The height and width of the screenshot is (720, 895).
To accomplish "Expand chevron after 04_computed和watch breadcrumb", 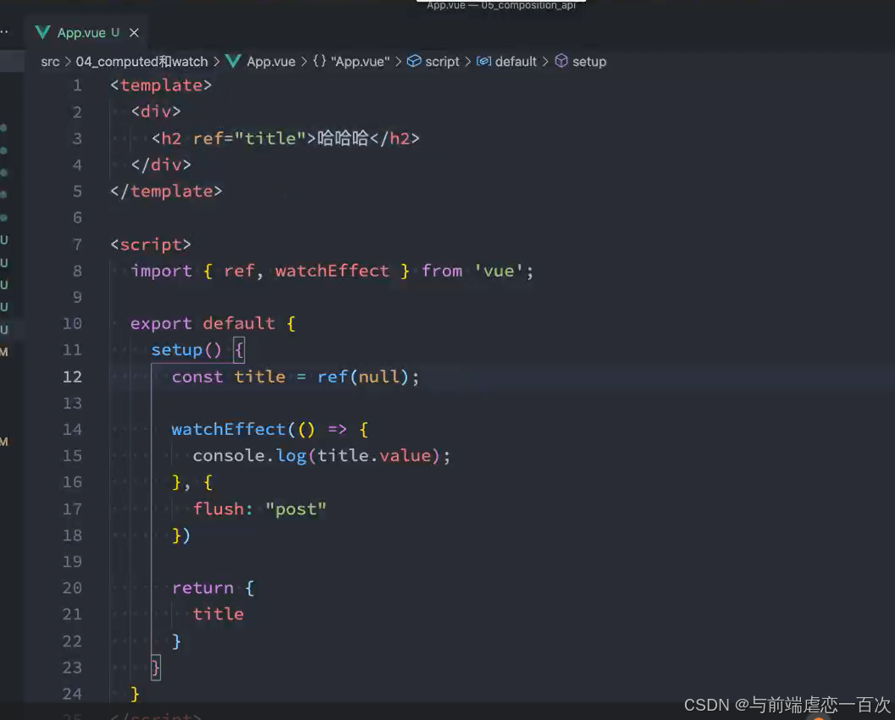I will (x=216, y=62).
